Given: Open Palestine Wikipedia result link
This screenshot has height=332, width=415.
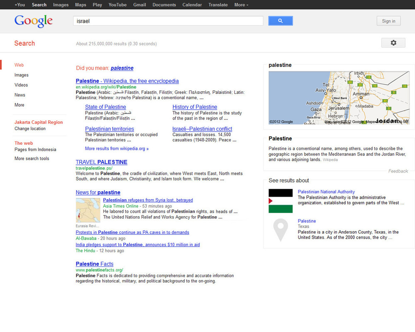Looking at the screenshot, I should tap(127, 81).
